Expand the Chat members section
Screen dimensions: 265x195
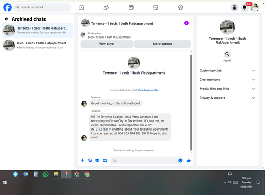click(x=227, y=80)
